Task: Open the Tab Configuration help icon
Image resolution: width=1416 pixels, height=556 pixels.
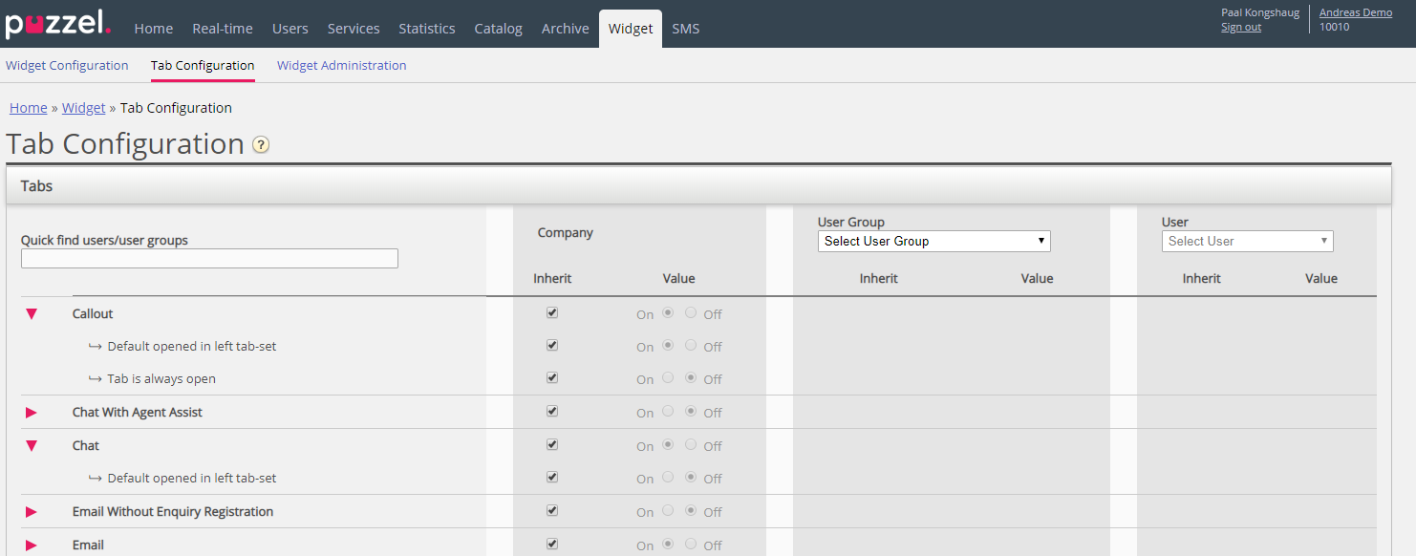Action: 260,145
